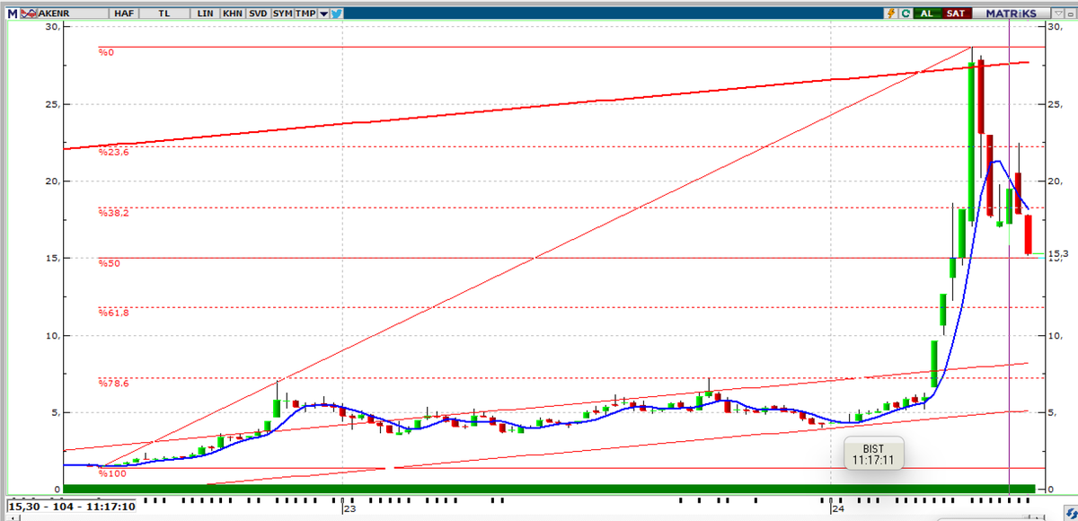This screenshot has height=521, width=1078.
Task: Click the %61,8 Fibonacci level label
Action: tap(112, 313)
